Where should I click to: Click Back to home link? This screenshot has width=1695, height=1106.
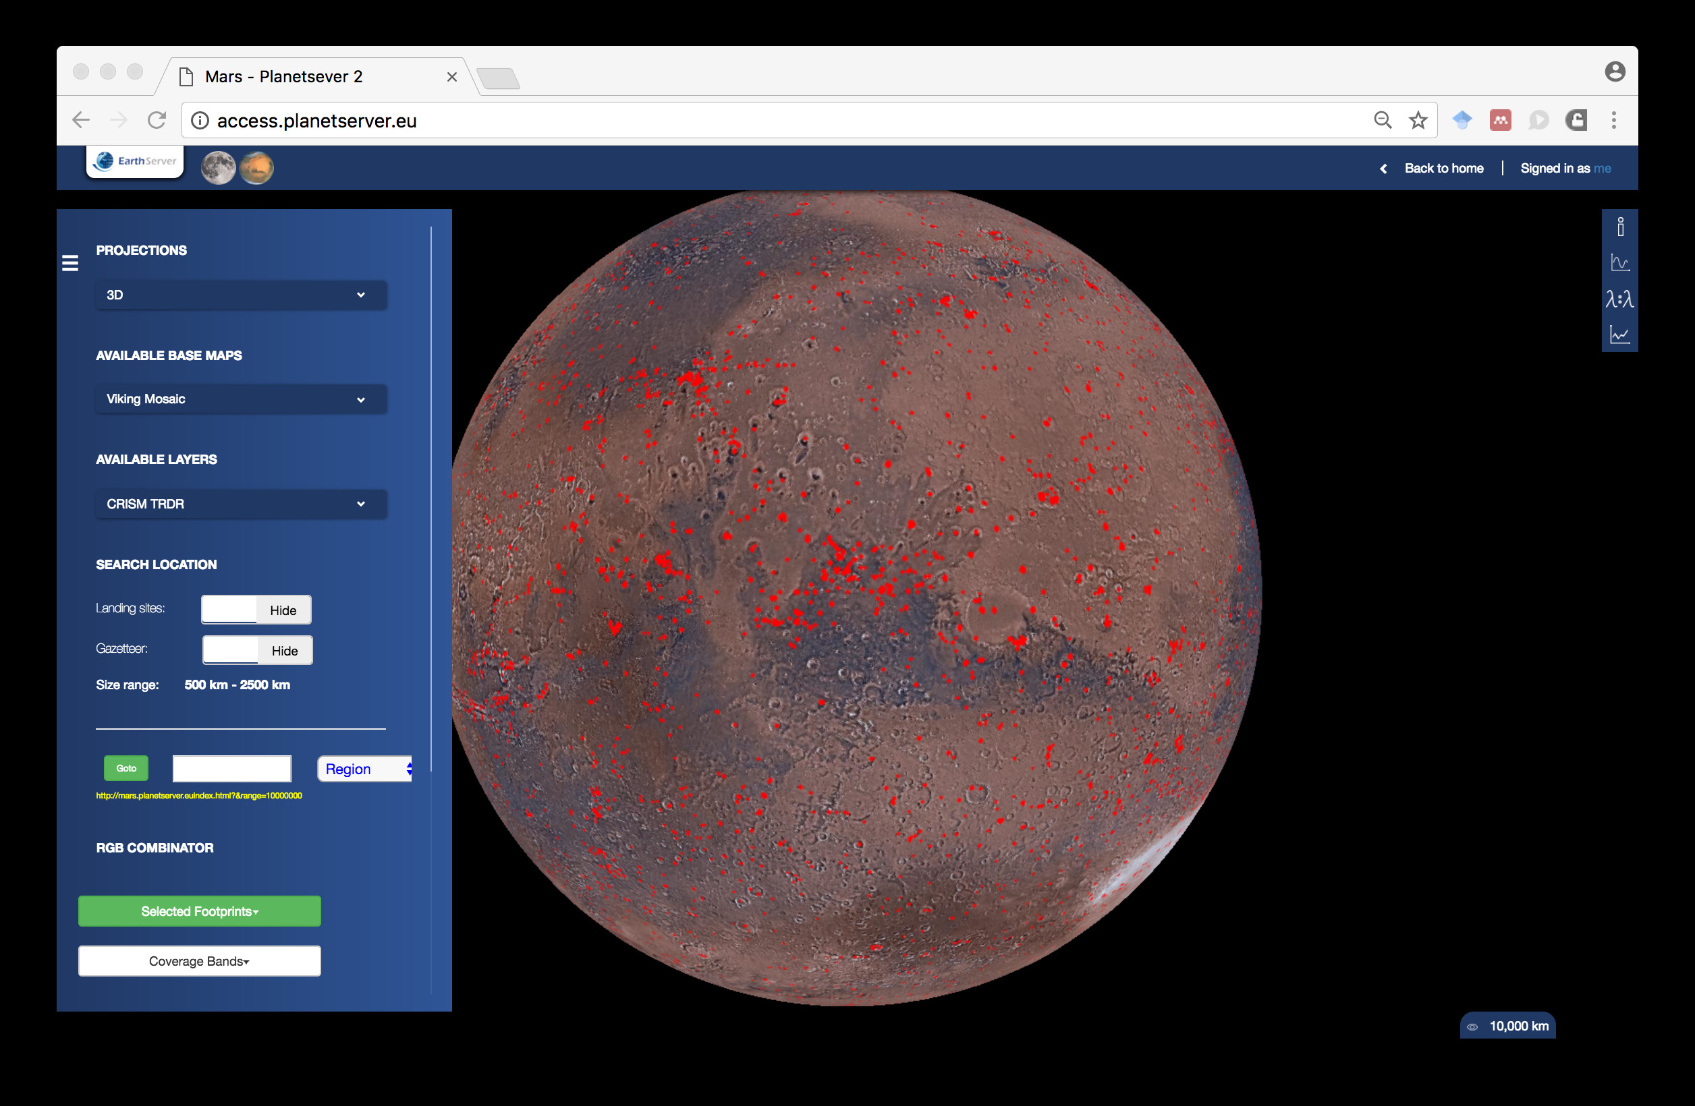point(1443,169)
